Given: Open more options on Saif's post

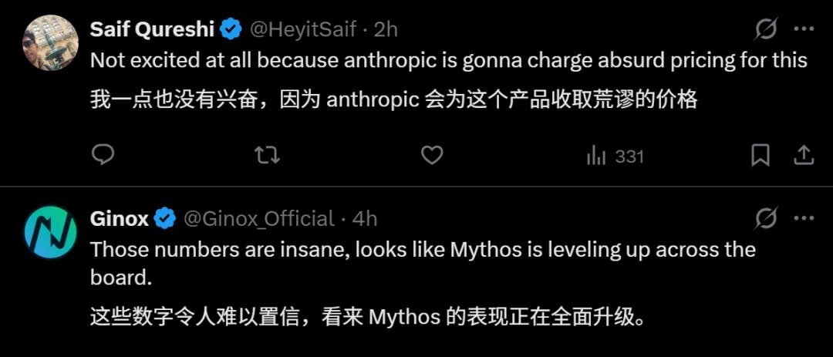Looking at the screenshot, I should 804,29.
